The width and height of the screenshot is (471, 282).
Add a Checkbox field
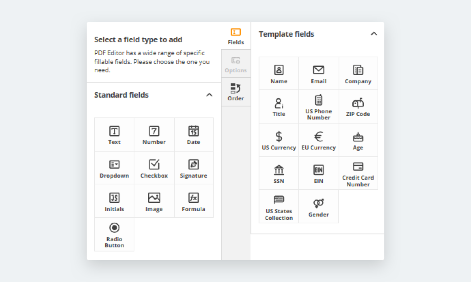coord(154,168)
